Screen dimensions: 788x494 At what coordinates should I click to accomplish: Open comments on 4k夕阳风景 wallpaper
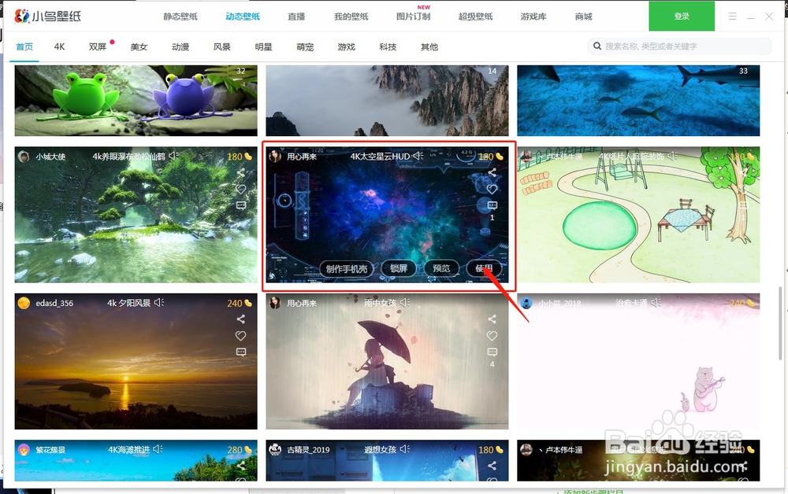click(x=240, y=352)
